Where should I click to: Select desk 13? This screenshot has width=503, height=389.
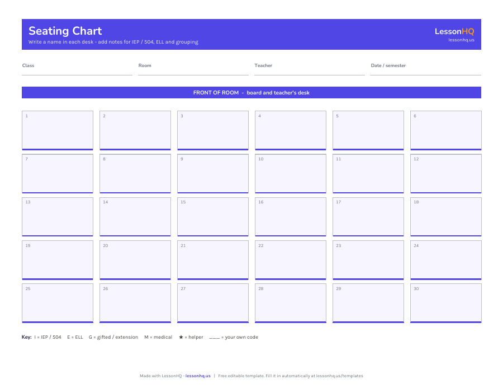pos(58,217)
